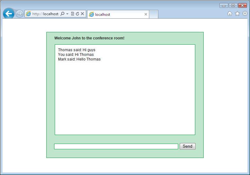This screenshot has width=250, height=175.
Task: Click the line 'Thomas said: Hi guys'
Action: coord(77,50)
